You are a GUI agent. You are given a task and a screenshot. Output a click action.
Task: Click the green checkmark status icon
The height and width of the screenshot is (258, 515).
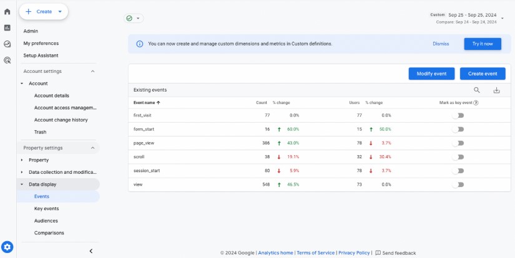[129, 18]
